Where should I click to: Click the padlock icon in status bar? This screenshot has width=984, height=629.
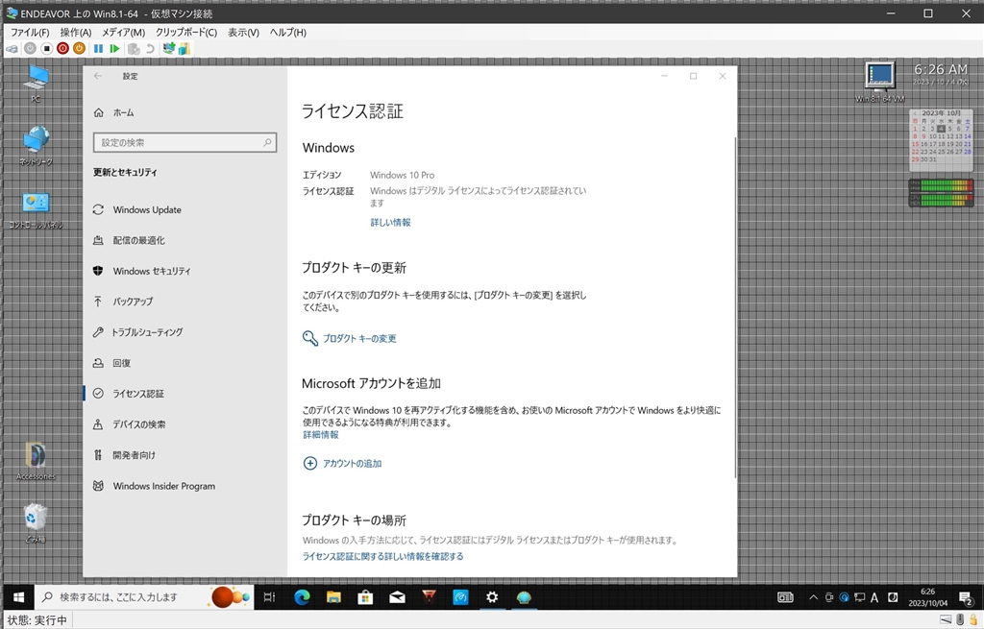(972, 619)
